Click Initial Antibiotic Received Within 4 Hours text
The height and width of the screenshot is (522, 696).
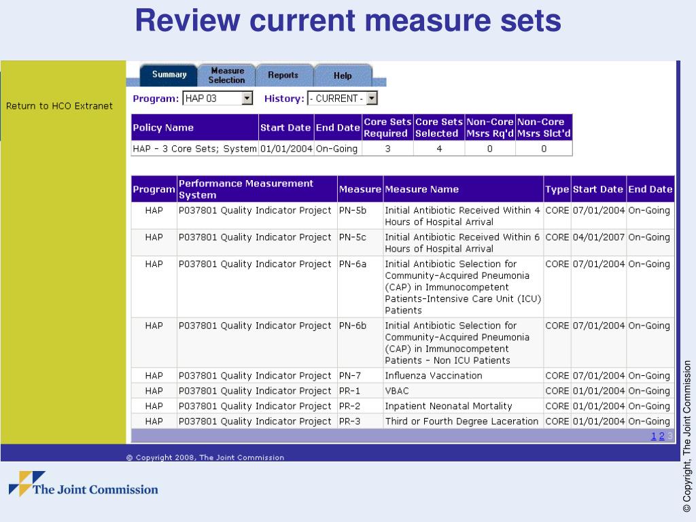coord(462,216)
